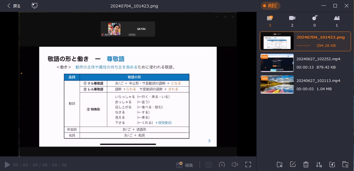Select 20240627_102252.mp4 thumbnail

[277, 63]
